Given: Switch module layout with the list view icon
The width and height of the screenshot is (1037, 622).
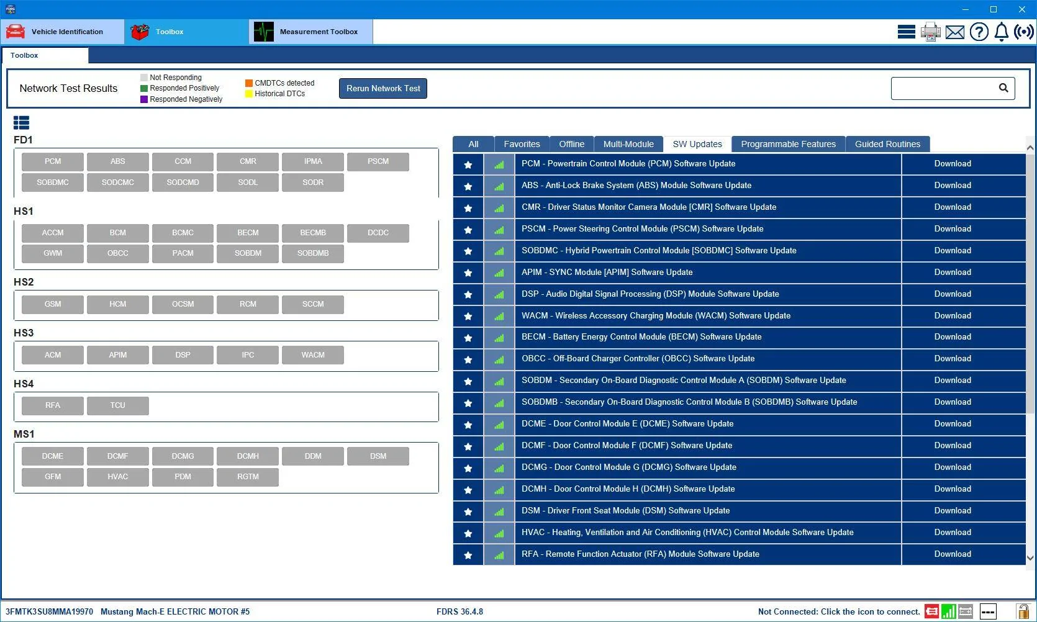Looking at the screenshot, I should (x=21, y=122).
